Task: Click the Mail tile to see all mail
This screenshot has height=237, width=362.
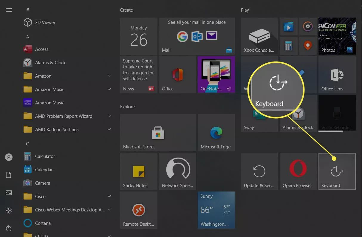Action: pos(197,36)
